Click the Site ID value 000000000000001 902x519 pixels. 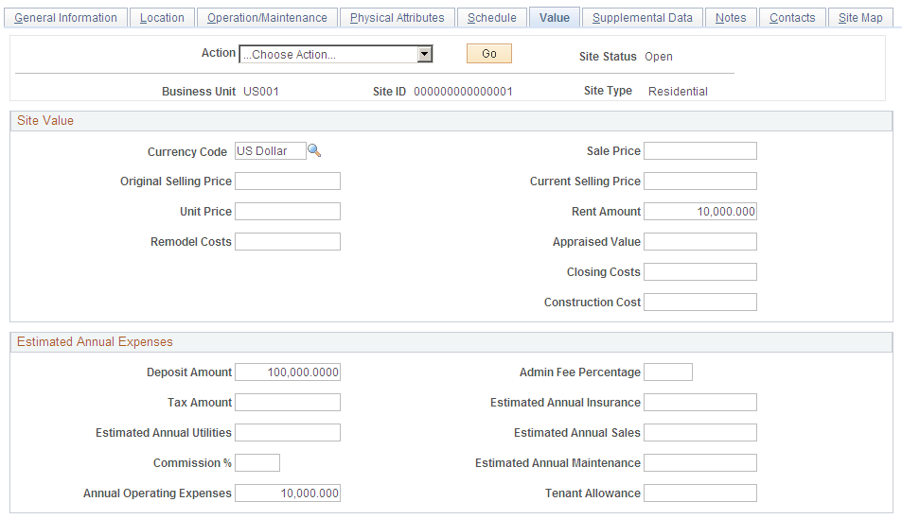(x=463, y=92)
